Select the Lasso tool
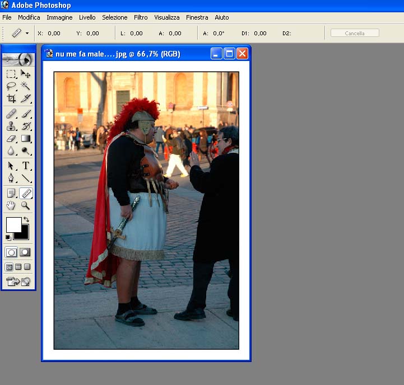 11,86
